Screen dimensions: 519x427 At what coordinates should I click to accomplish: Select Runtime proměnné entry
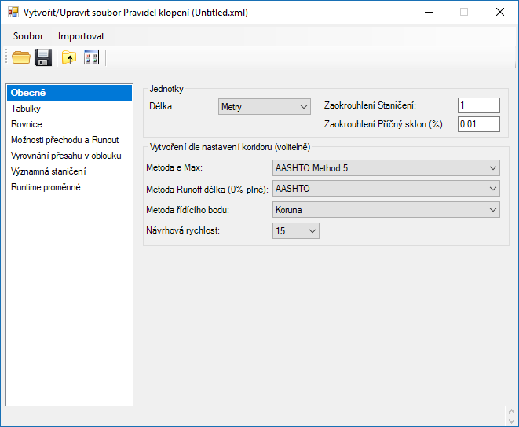70,187
